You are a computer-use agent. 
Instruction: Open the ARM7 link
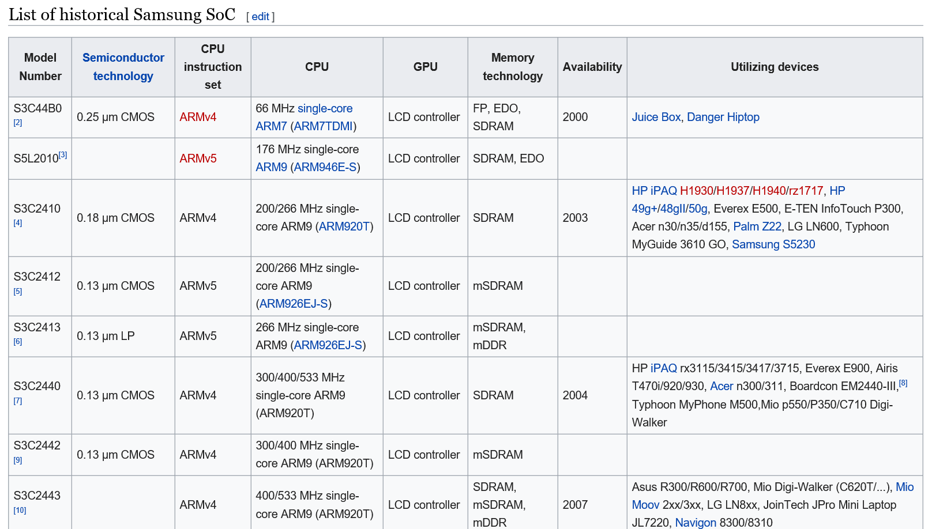[271, 126]
